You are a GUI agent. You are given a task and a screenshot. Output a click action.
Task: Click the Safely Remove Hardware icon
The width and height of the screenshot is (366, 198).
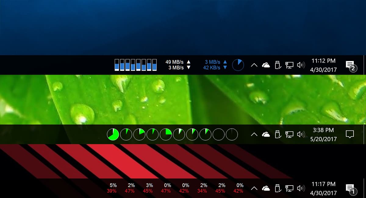(278, 64)
